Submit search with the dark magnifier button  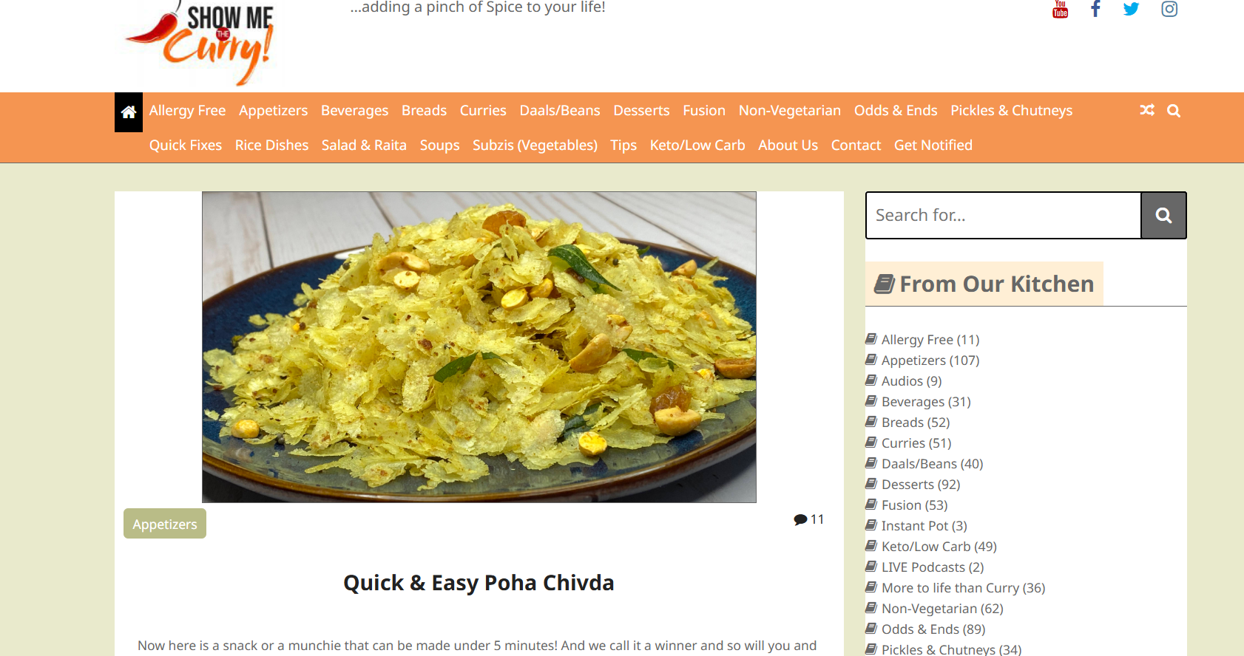1163,215
